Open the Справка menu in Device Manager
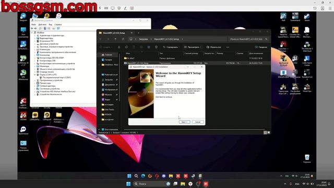334x188 pixels. click(x=58, y=25)
